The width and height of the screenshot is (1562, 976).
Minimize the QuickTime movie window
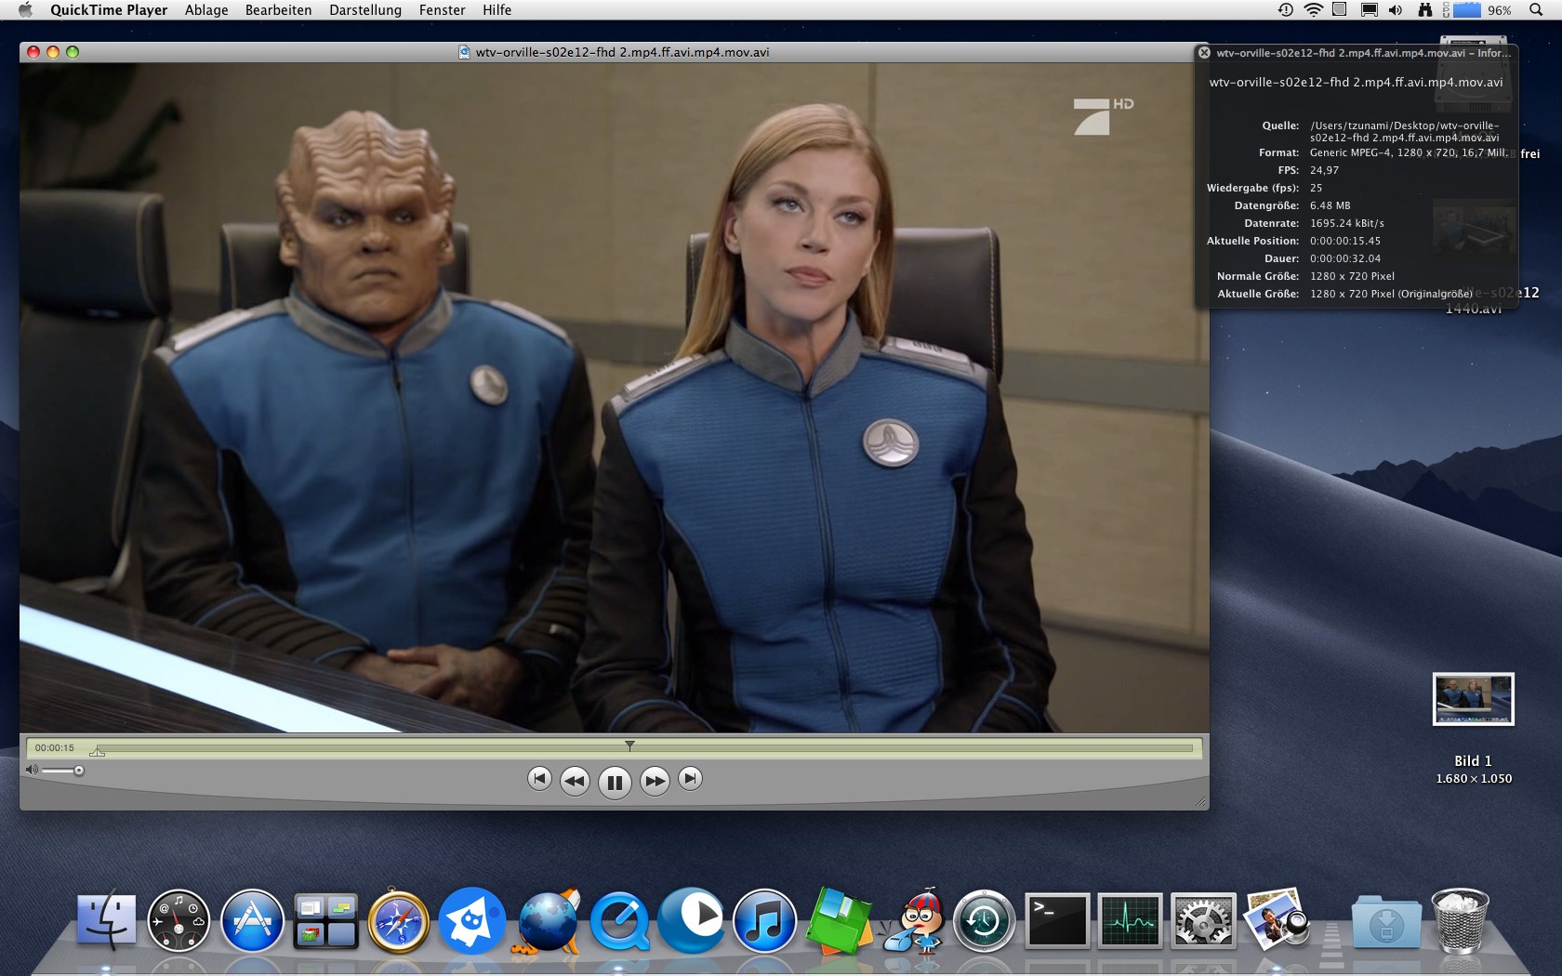pos(53,52)
